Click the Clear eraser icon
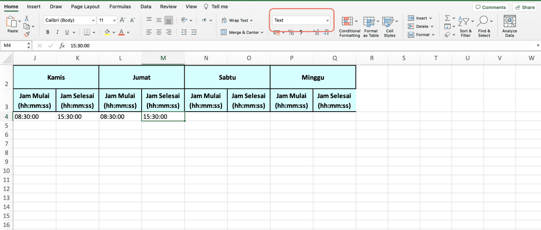The image size is (541, 230). [x=448, y=35]
